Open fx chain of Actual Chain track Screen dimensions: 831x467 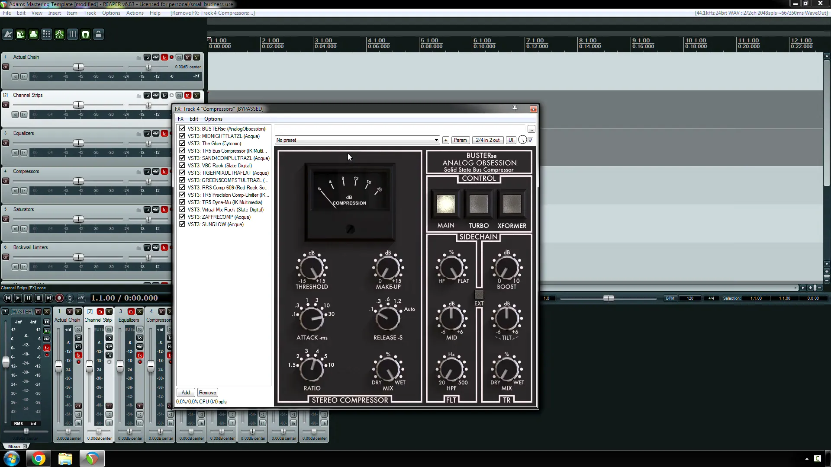164,57
